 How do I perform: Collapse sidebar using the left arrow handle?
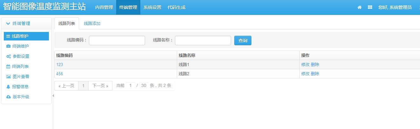(x=53, y=95)
